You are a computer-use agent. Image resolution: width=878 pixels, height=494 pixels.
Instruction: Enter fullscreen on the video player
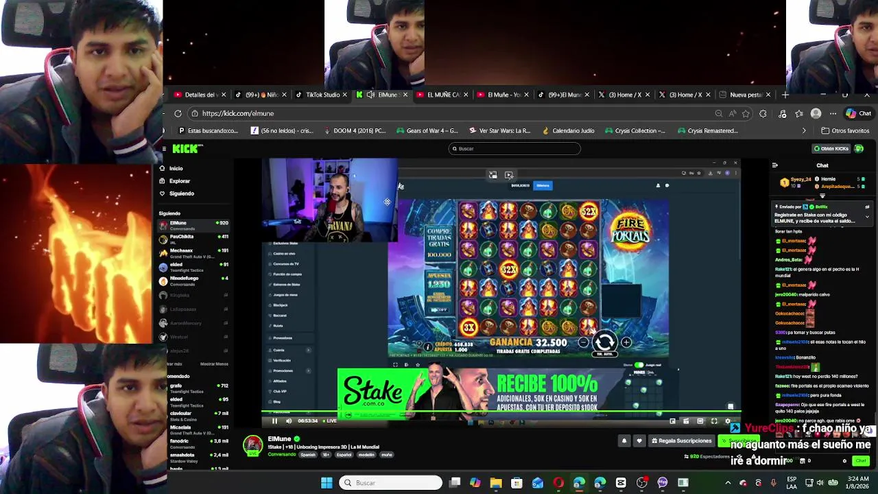point(714,421)
